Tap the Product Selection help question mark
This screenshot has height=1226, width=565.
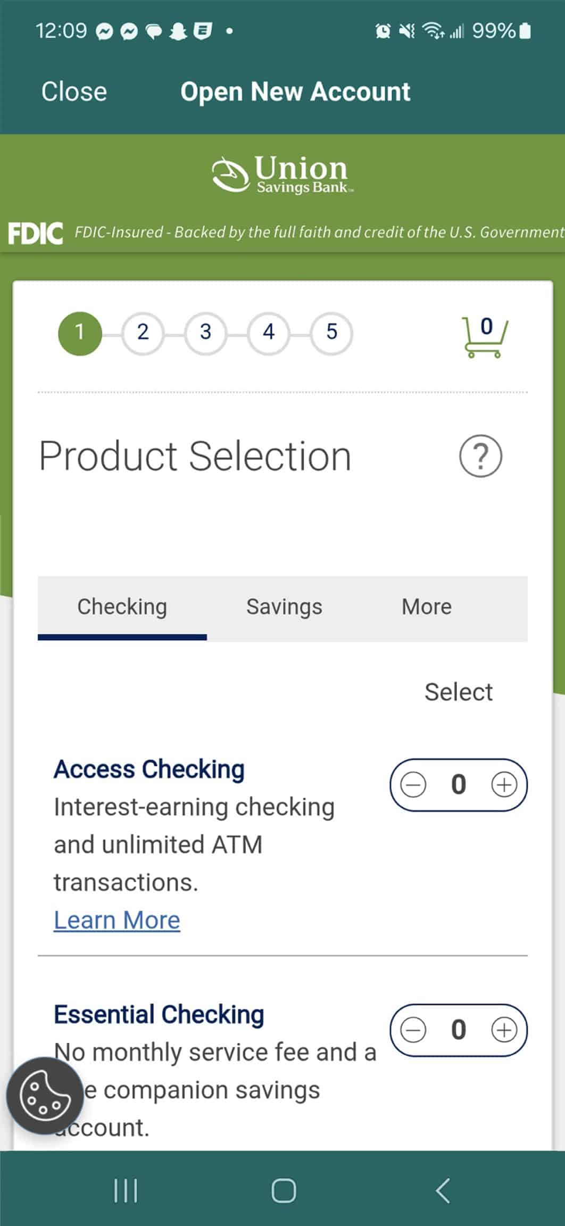pos(480,456)
